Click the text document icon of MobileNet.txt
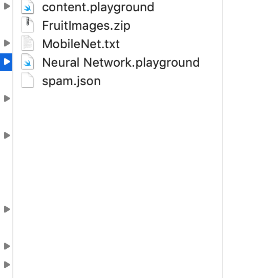Image resolution: width=257 pixels, height=278 pixels. click(28, 43)
